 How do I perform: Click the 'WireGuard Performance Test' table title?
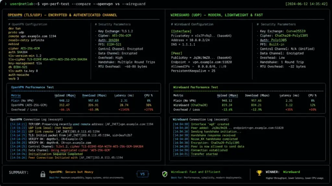pos(196,87)
